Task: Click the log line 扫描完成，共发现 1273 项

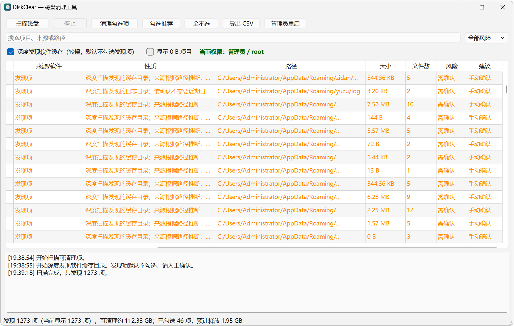Action: tap(59, 273)
